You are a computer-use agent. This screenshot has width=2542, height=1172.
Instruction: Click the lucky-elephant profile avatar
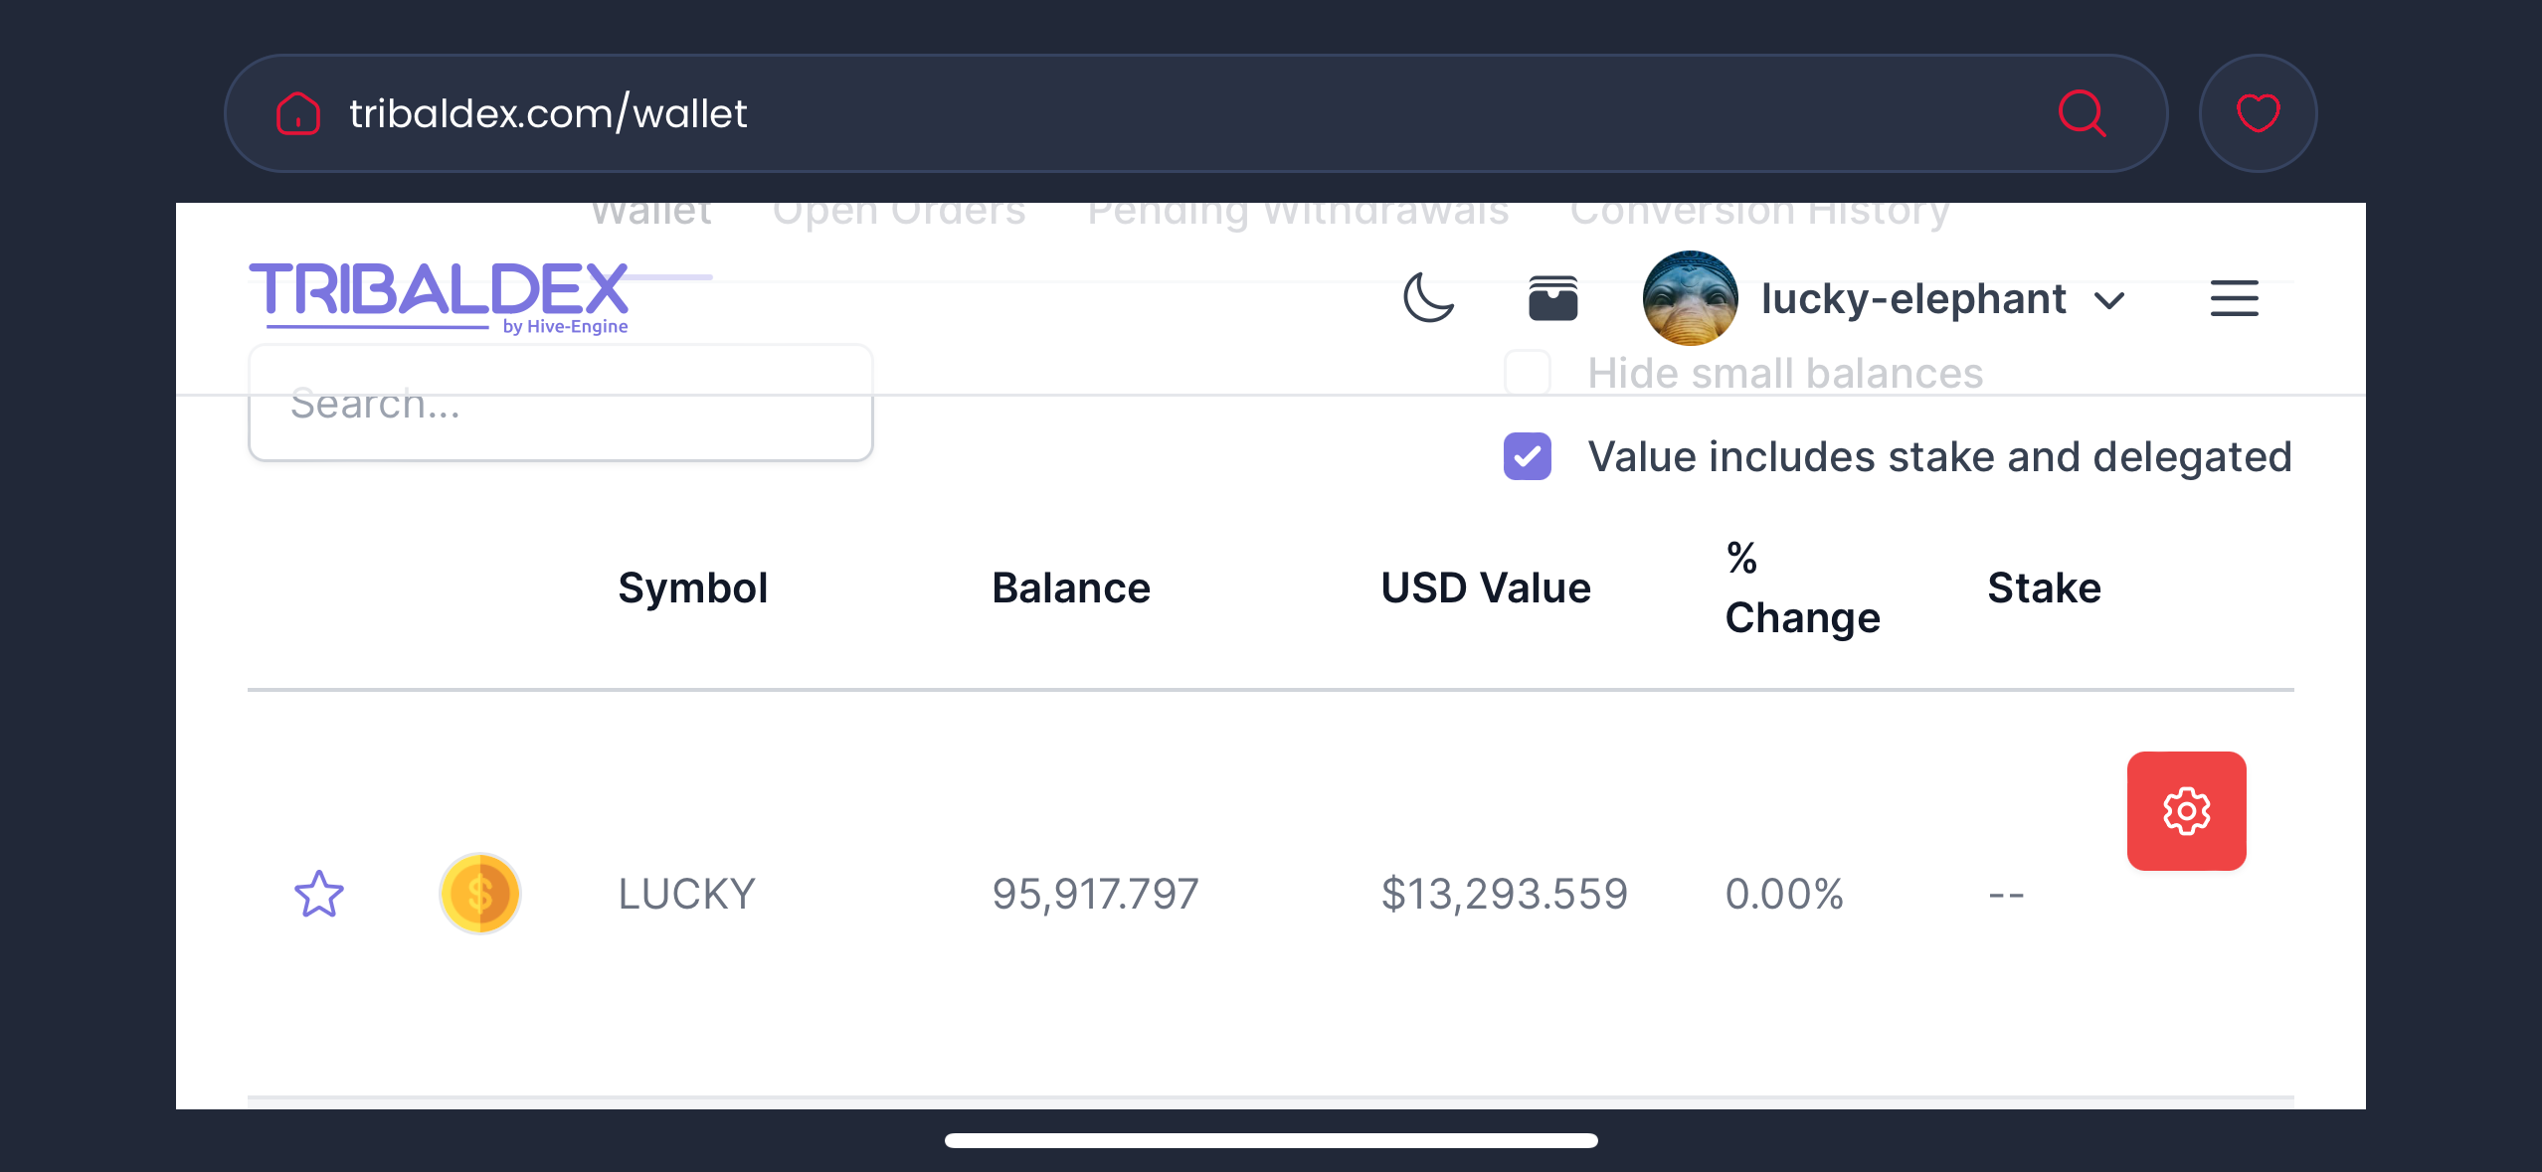tap(1690, 298)
